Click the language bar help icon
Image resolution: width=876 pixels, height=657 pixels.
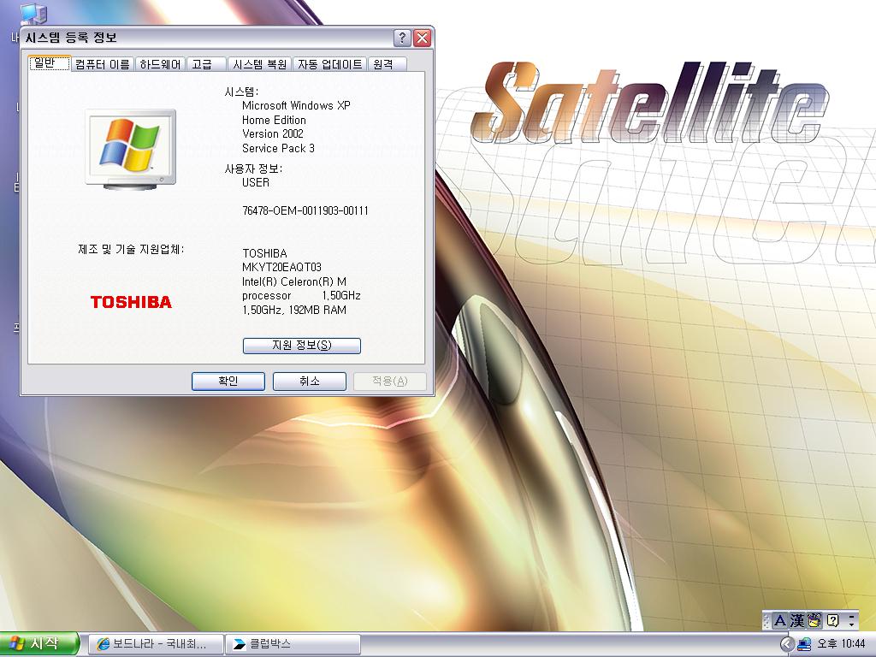[x=832, y=621]
